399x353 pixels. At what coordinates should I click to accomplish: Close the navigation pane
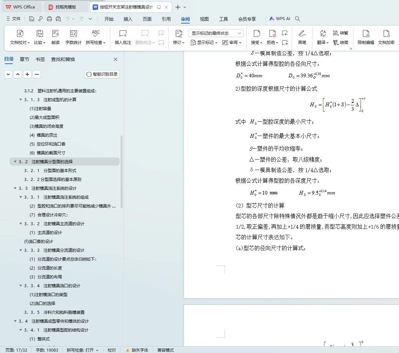[x=116, y=59]
